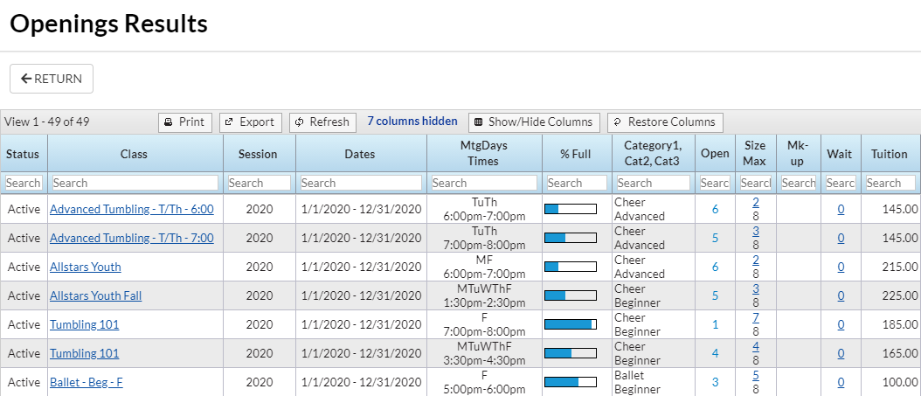Image resolution: width=921 pixels, height=396 pixels.
Task: Sort by the % Full column header
Action: point(576,154)
